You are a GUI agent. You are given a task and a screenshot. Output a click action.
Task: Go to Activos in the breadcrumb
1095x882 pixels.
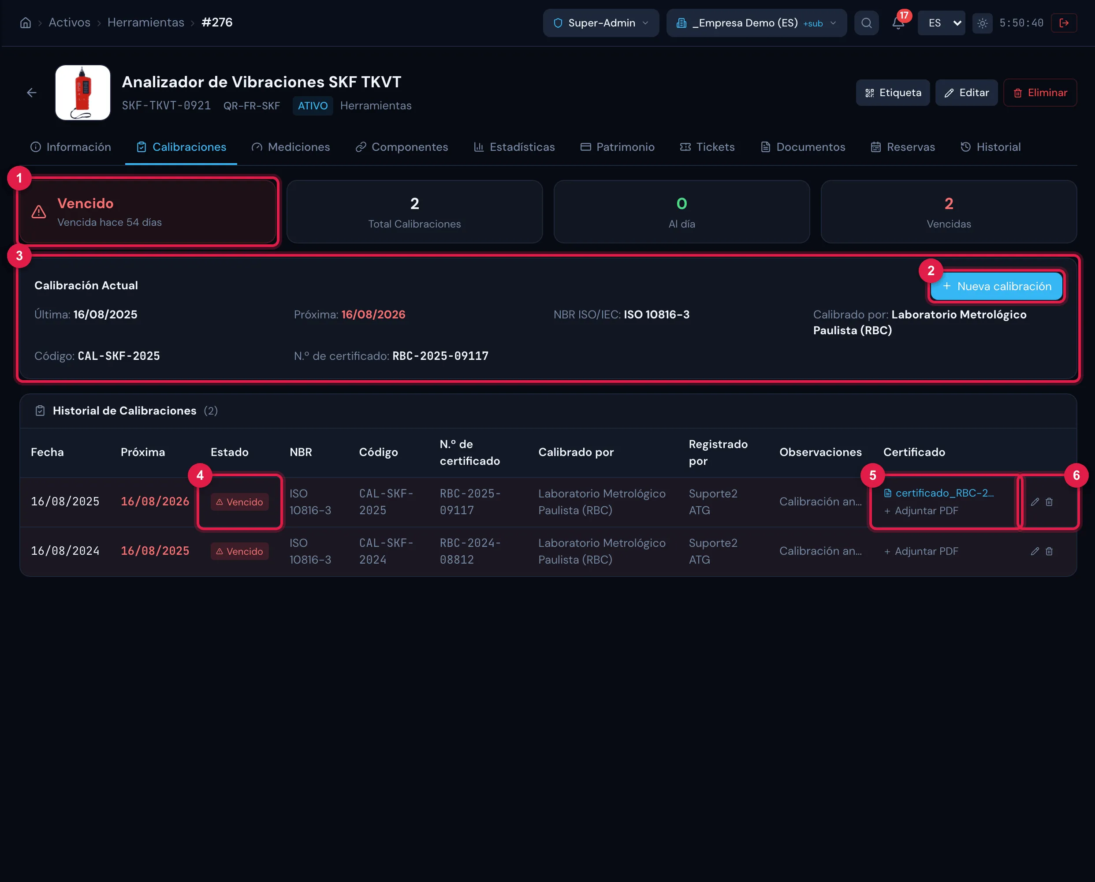[x=70, y=22]
